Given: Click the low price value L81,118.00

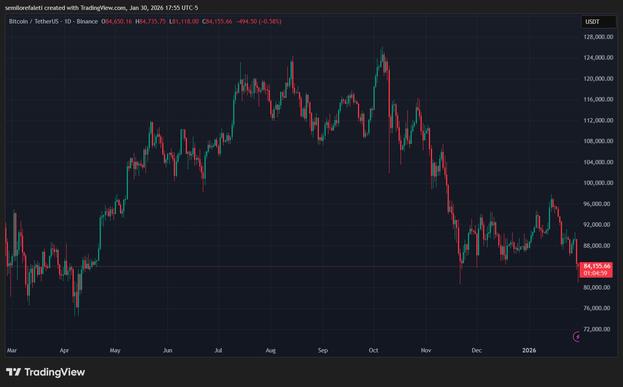Looking at the screenshot, I should click(x=184, y=21).
